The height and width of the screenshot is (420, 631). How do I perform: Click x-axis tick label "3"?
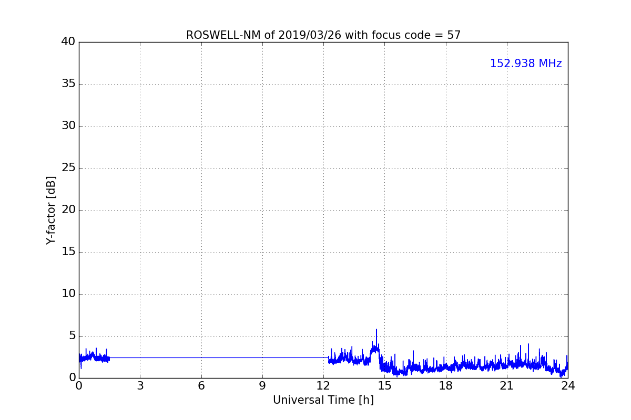[140, 386]
